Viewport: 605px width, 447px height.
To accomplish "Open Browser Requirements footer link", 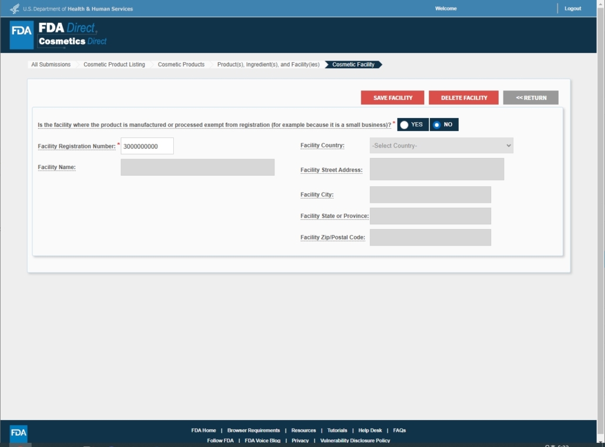I will click(x=253, y=431).
